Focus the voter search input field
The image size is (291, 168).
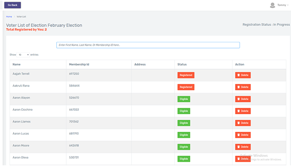click(x=148, y=45)
